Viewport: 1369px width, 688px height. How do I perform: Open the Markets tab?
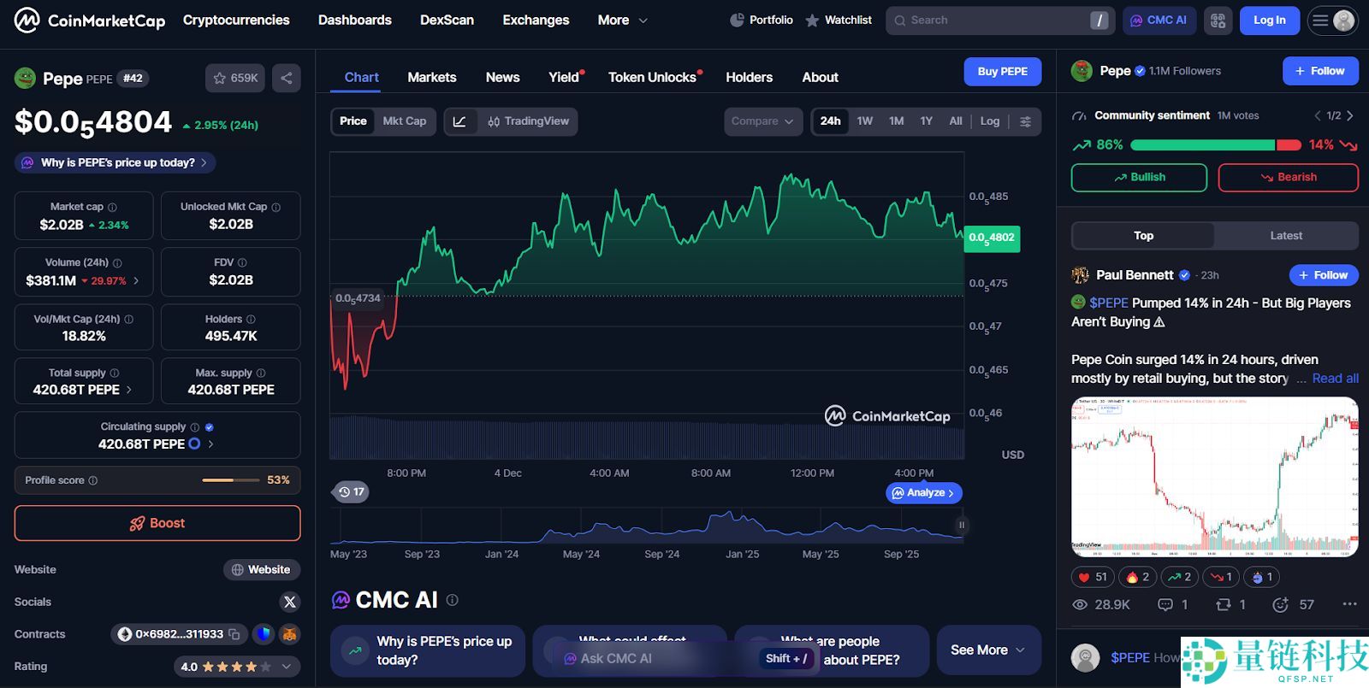click(x=431, y=77)
